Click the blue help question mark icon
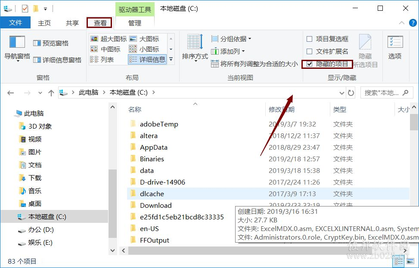This screenshot has width=419, height=268. (x=413, y=23)
